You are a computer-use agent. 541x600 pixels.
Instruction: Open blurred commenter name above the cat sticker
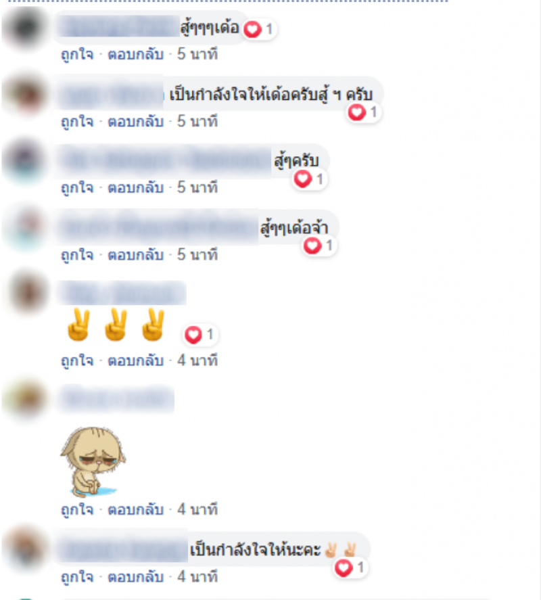pos(117,398)
